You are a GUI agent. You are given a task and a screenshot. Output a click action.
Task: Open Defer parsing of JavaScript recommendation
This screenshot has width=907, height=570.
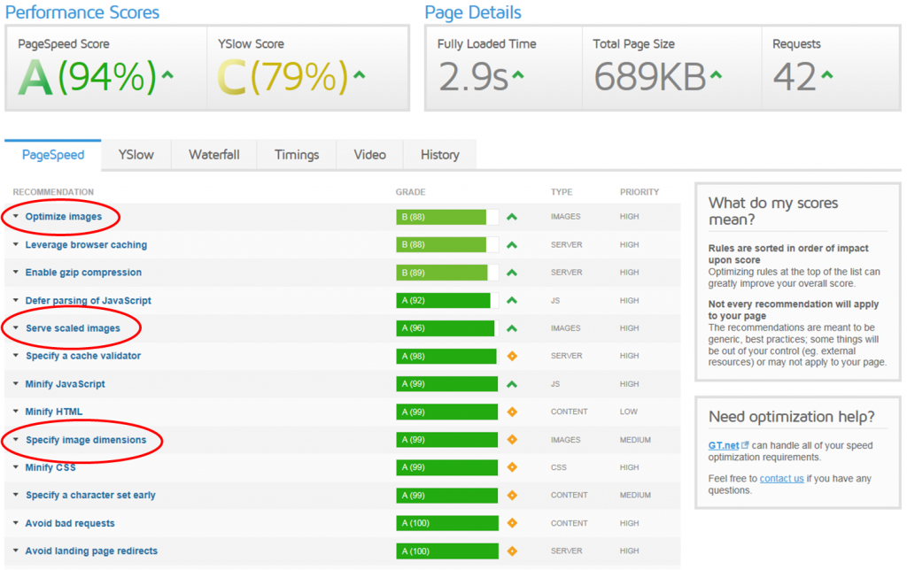coord(88,301)
